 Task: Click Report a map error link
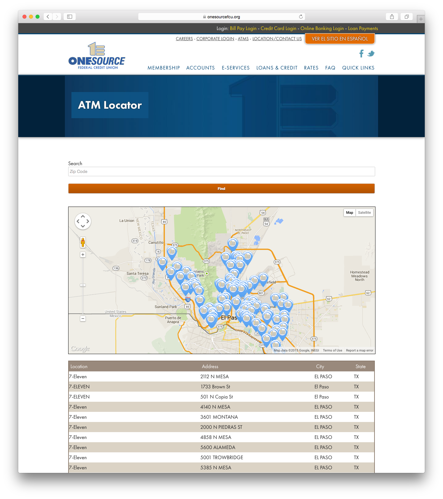359,351
